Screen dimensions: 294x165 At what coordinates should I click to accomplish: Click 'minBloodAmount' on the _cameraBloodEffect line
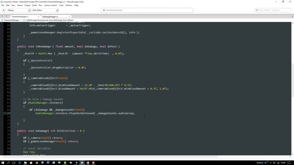click(69, 85)
